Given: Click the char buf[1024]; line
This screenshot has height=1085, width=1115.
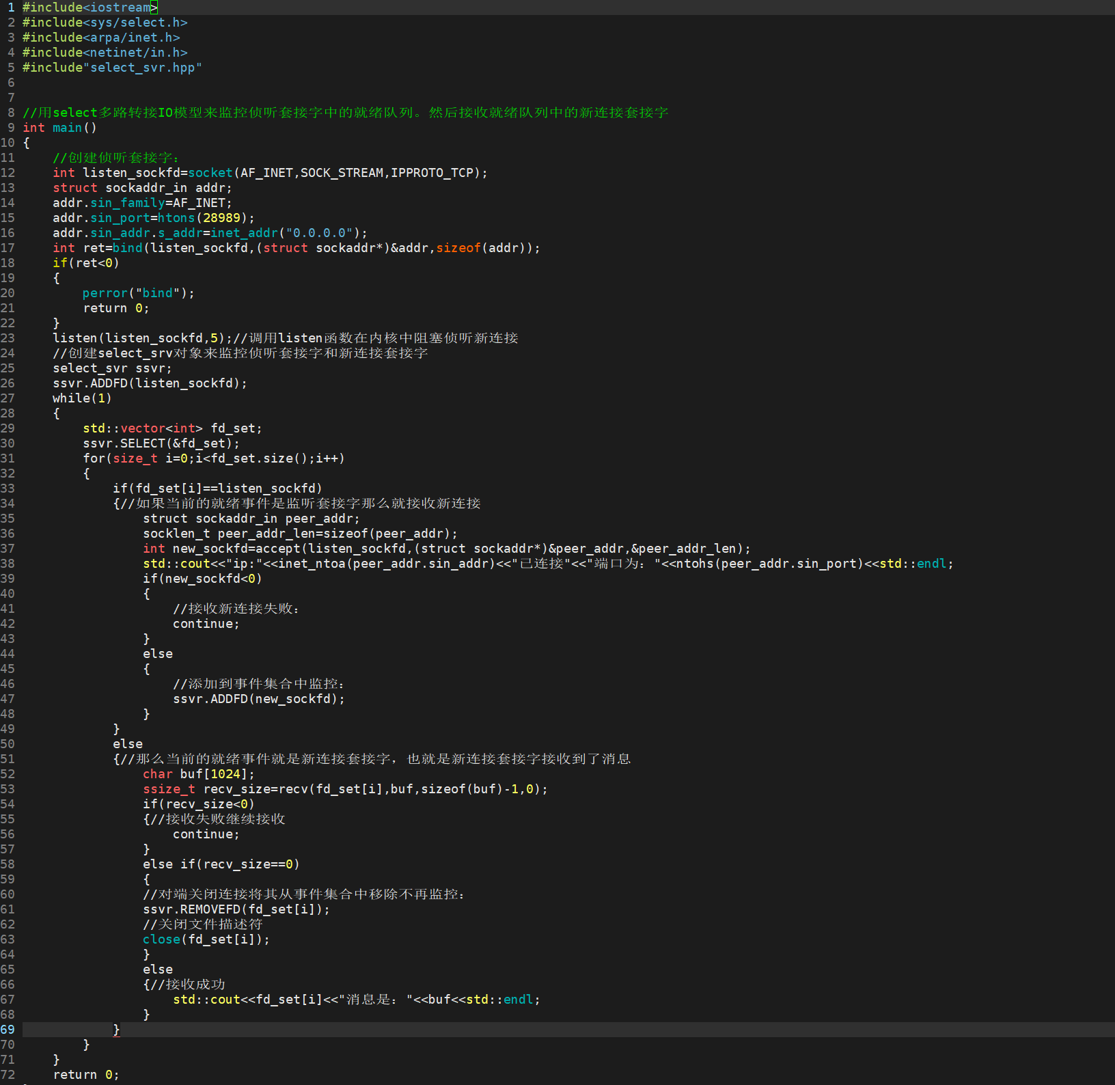Looking at the screenshot, I should (199, 774).
